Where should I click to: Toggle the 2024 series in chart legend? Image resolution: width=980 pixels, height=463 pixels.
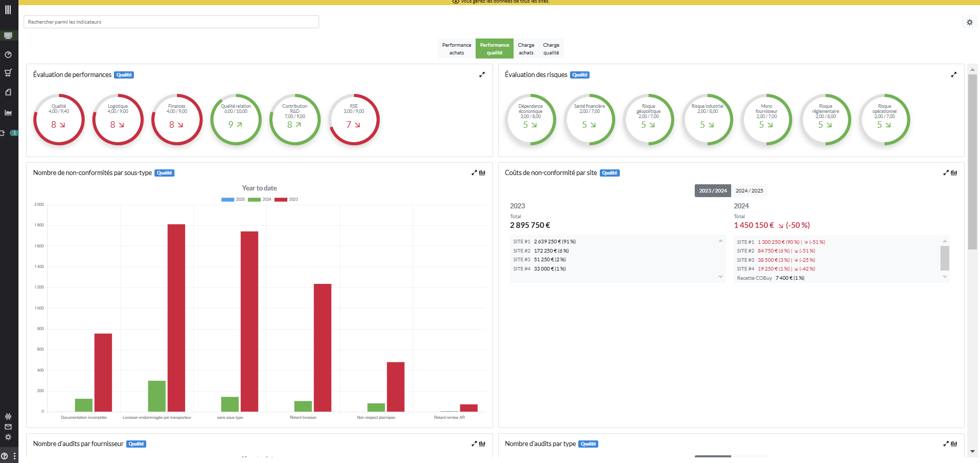tap(260, 199)
